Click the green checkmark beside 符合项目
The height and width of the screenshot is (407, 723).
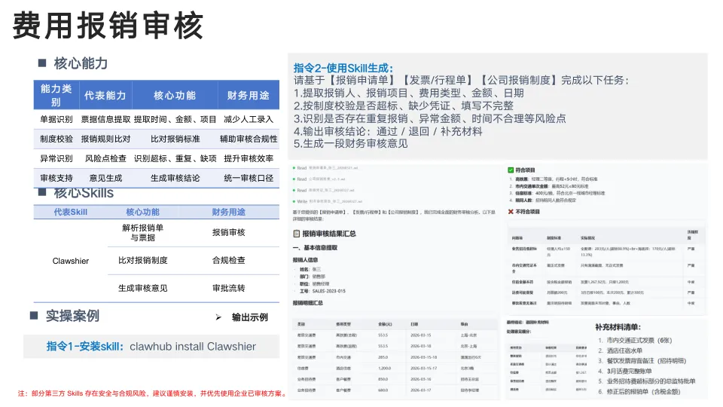[511, 170]
